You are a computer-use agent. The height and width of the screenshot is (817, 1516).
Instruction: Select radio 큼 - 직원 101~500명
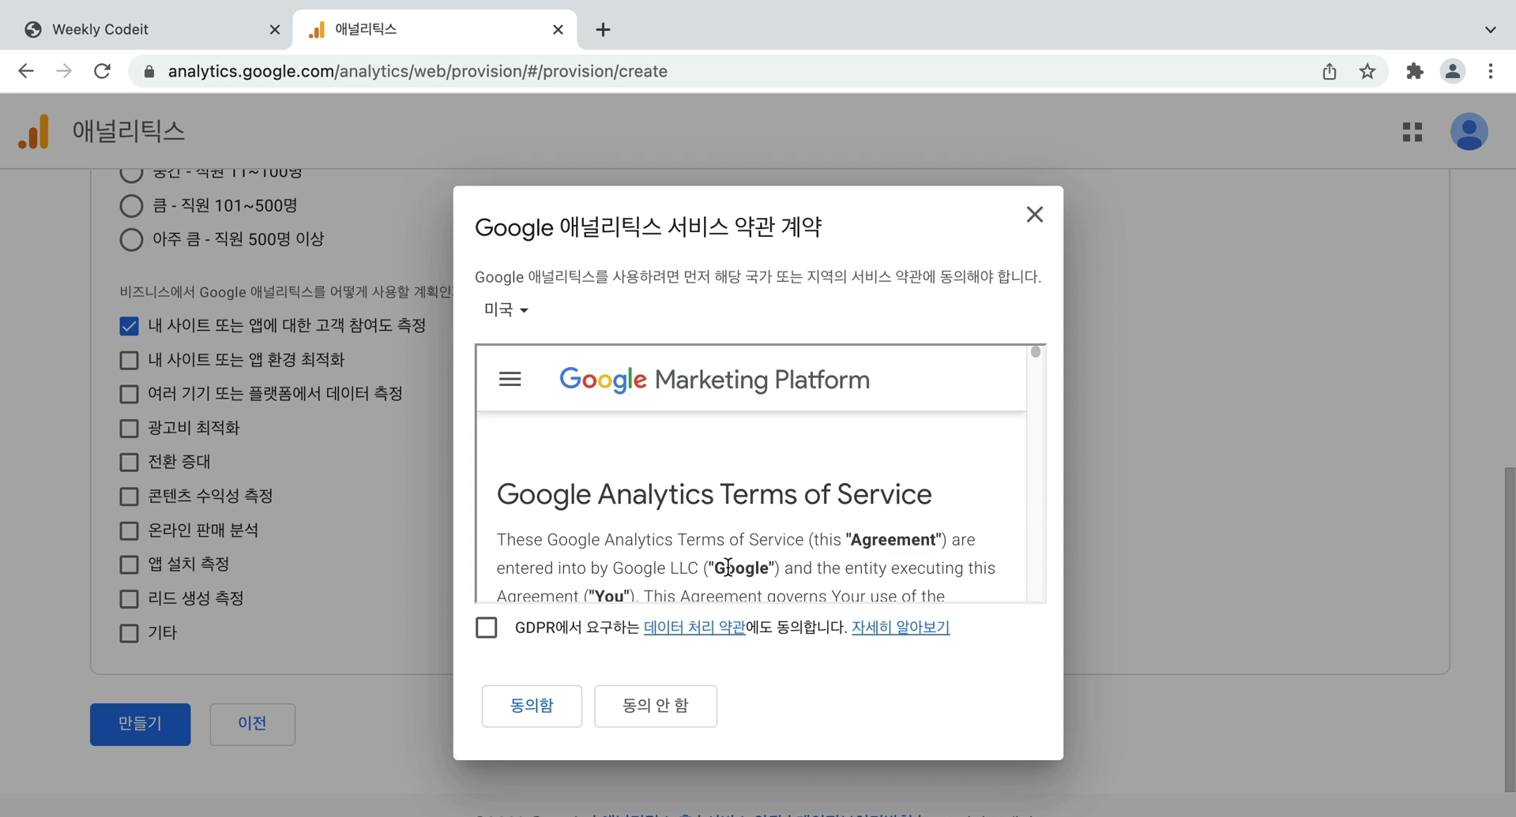(x=131, y=206)
